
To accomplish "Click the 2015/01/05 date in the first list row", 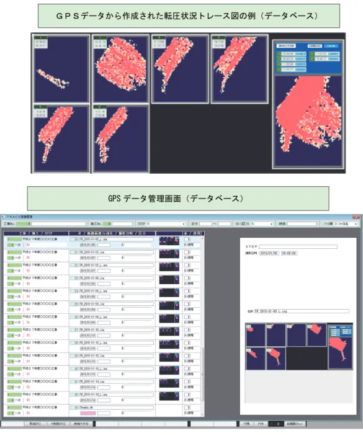I will (x=88, y=245).
